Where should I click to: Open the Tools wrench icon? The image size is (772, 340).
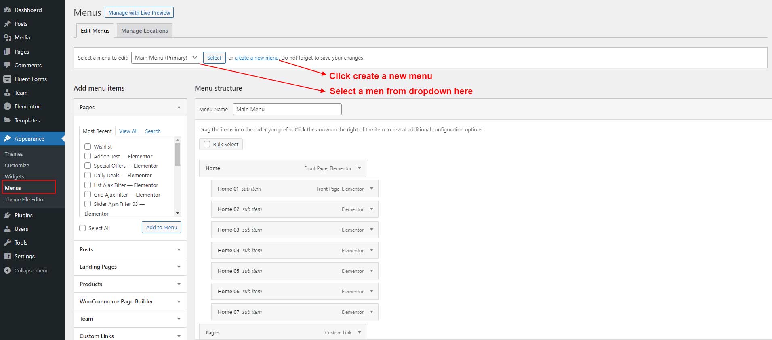point(7,243)
